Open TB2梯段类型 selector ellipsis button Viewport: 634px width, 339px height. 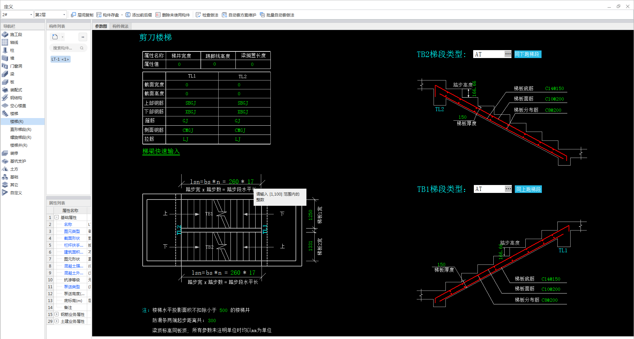(508, 54)
